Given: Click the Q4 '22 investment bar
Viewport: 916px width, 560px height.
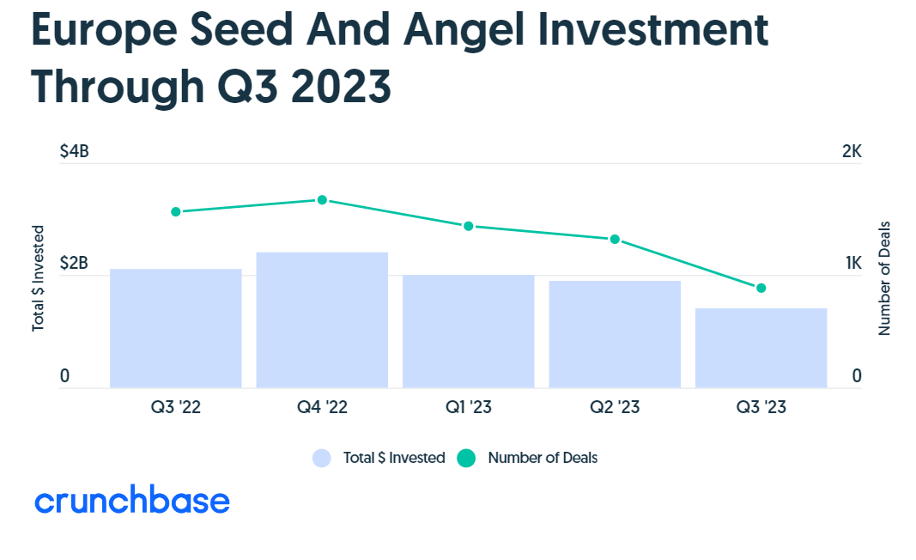Looking at the screenshot, I should (x=322, y=320).
